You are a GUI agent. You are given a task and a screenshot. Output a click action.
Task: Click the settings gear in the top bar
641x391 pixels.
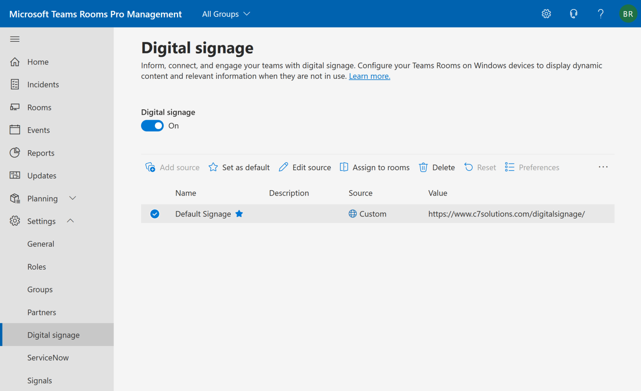546,13
